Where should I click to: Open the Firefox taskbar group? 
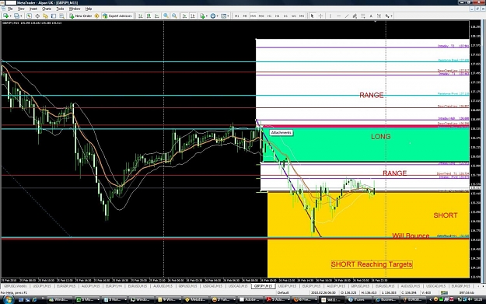tap(305, 299)
